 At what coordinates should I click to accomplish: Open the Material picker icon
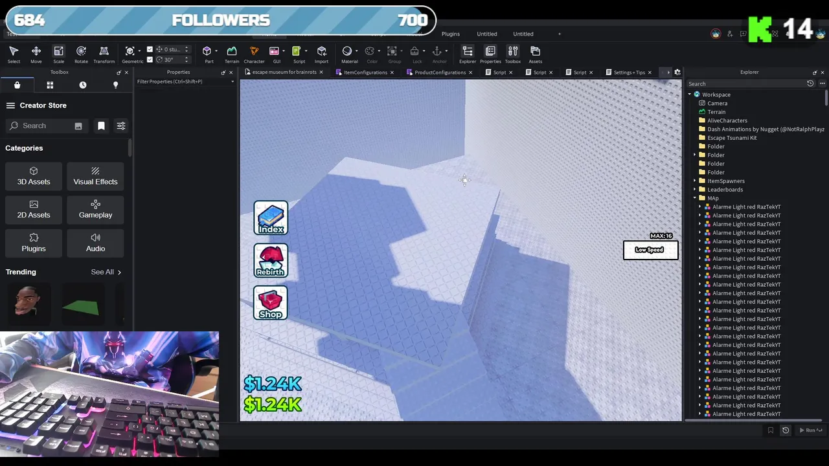(x=347, y=51)
